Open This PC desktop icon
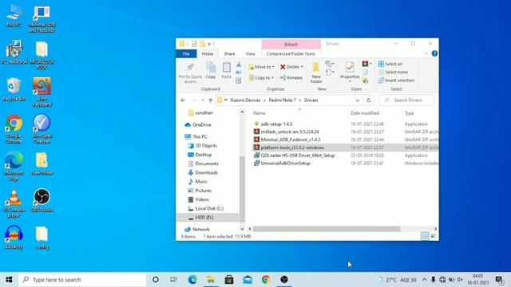The image size is (511, 287). pyautogui.click(x=14, y=16)
